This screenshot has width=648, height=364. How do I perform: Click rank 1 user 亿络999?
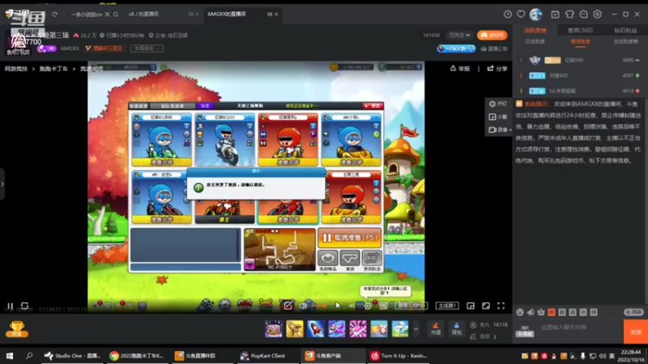click(x=573, y=60)
